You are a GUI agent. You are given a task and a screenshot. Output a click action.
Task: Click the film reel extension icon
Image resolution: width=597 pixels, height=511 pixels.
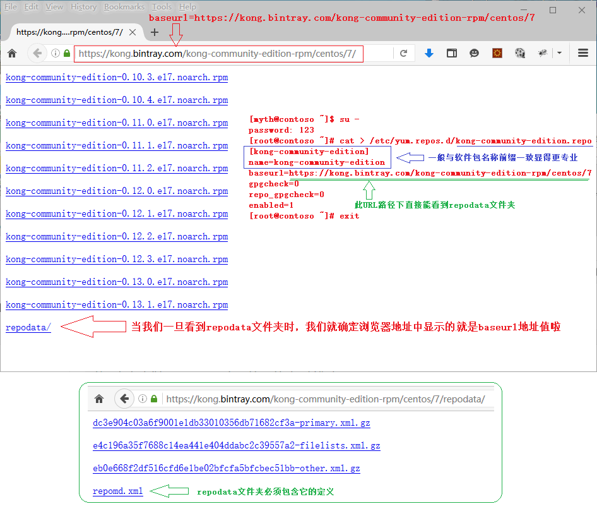(x=520, y=53)
